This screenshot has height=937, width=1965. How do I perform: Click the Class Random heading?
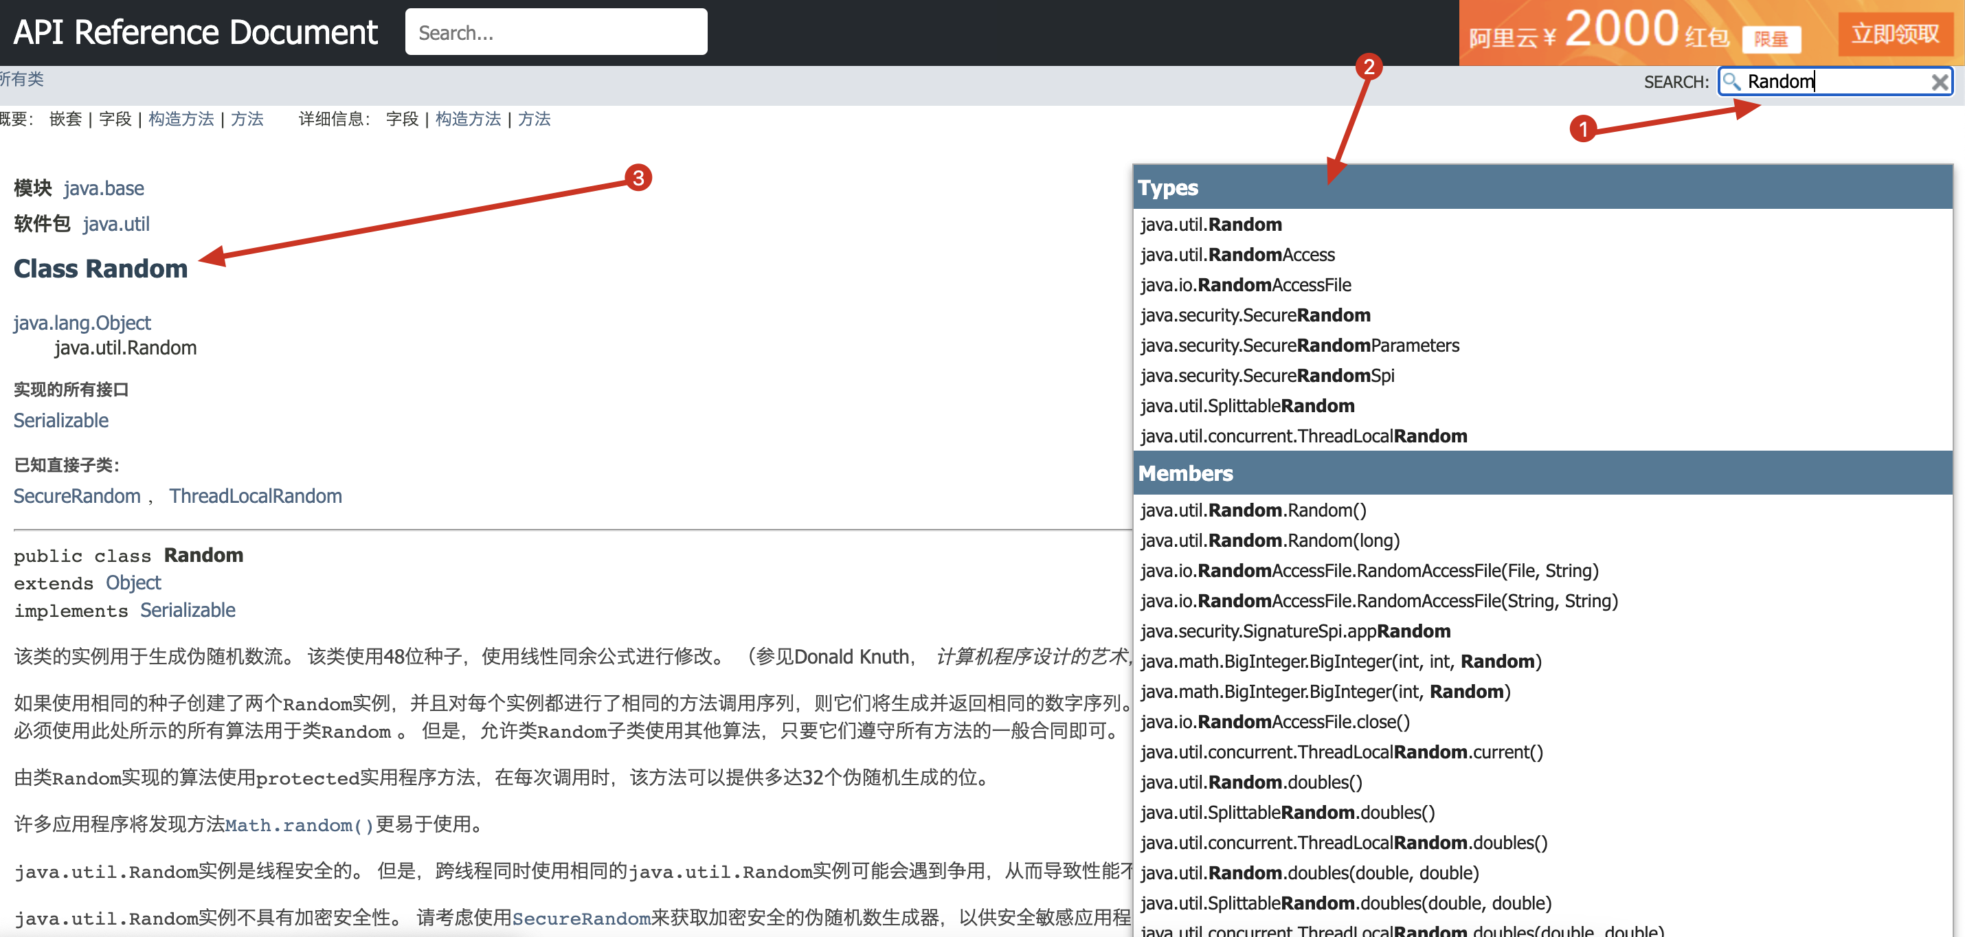101,269
